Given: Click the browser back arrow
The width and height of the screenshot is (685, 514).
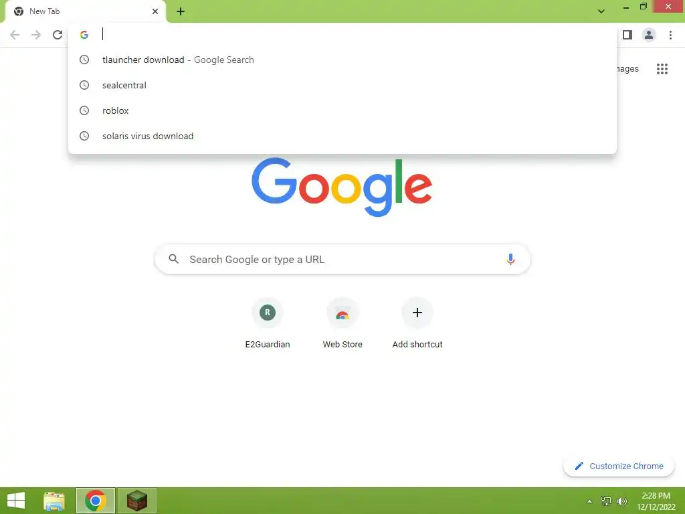Looking at the screenshot, I should coord(15,35).
